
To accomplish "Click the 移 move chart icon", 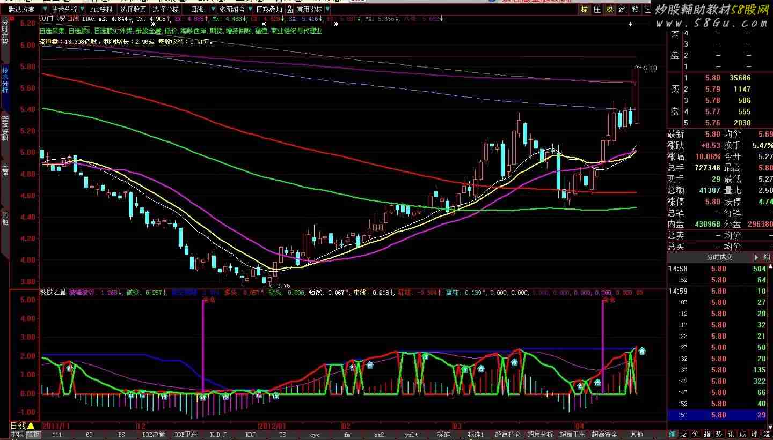I will point(635,10).
